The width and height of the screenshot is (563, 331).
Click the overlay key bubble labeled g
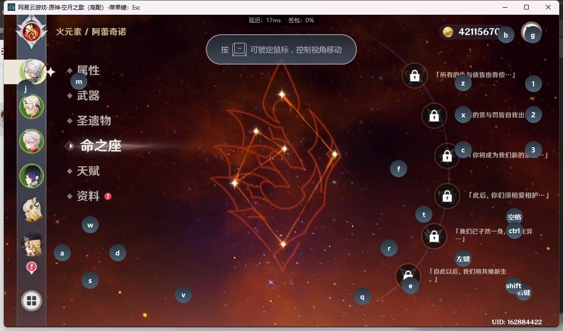[533, 35]
